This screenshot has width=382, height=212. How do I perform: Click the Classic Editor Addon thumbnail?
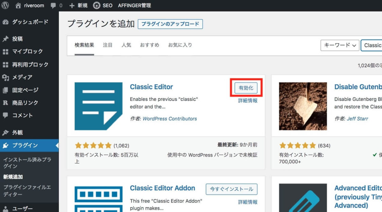point(98,198)
